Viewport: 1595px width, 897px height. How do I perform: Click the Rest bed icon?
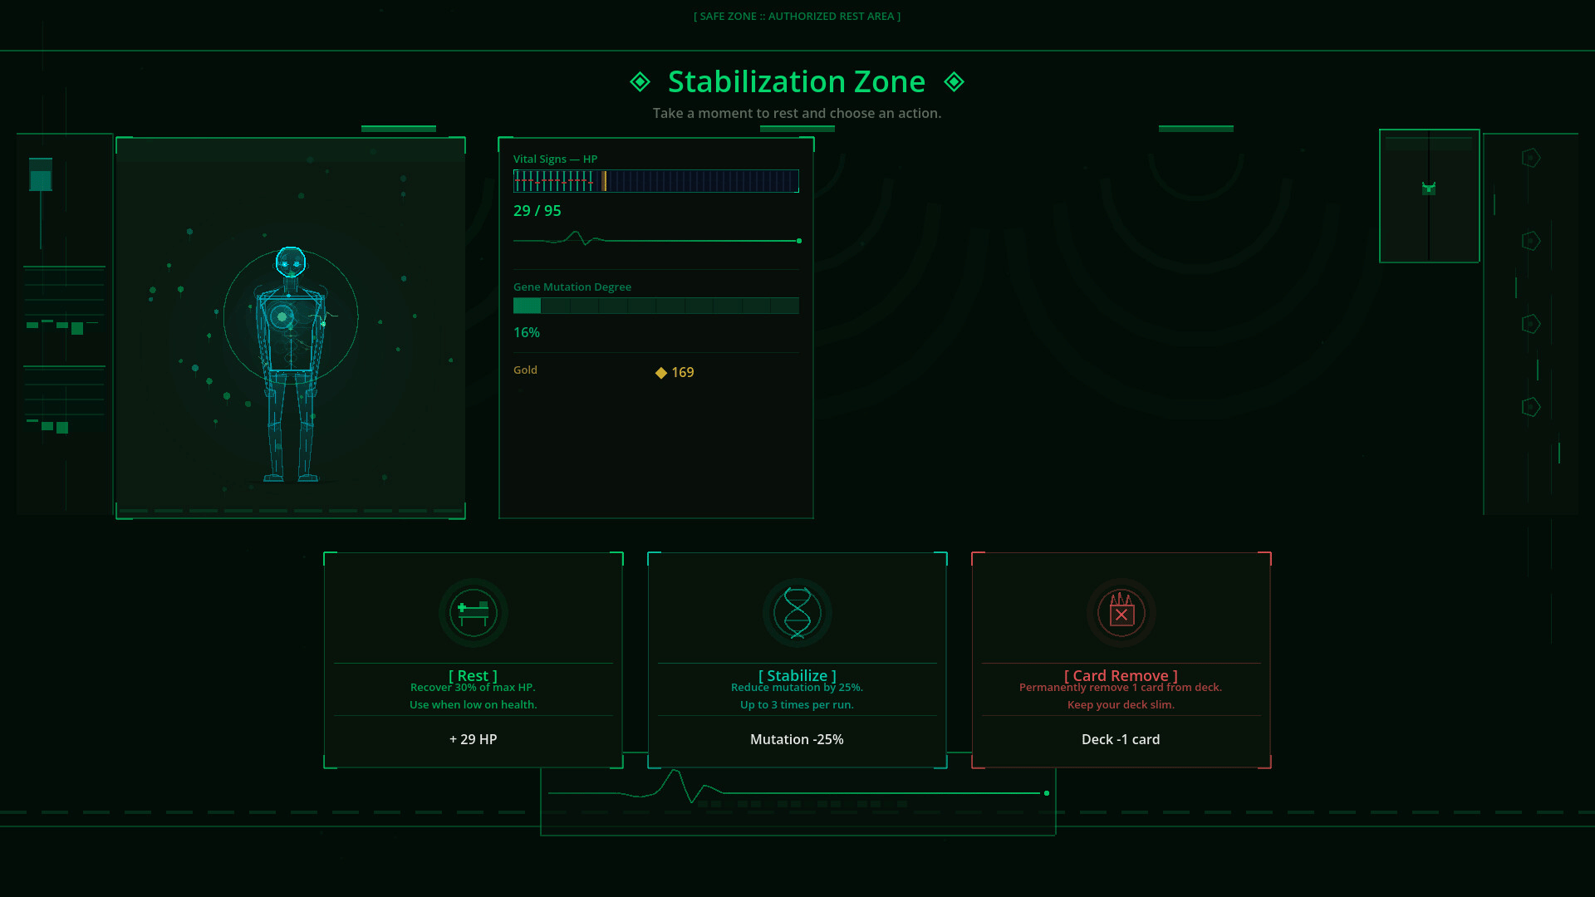click(474, 613)
